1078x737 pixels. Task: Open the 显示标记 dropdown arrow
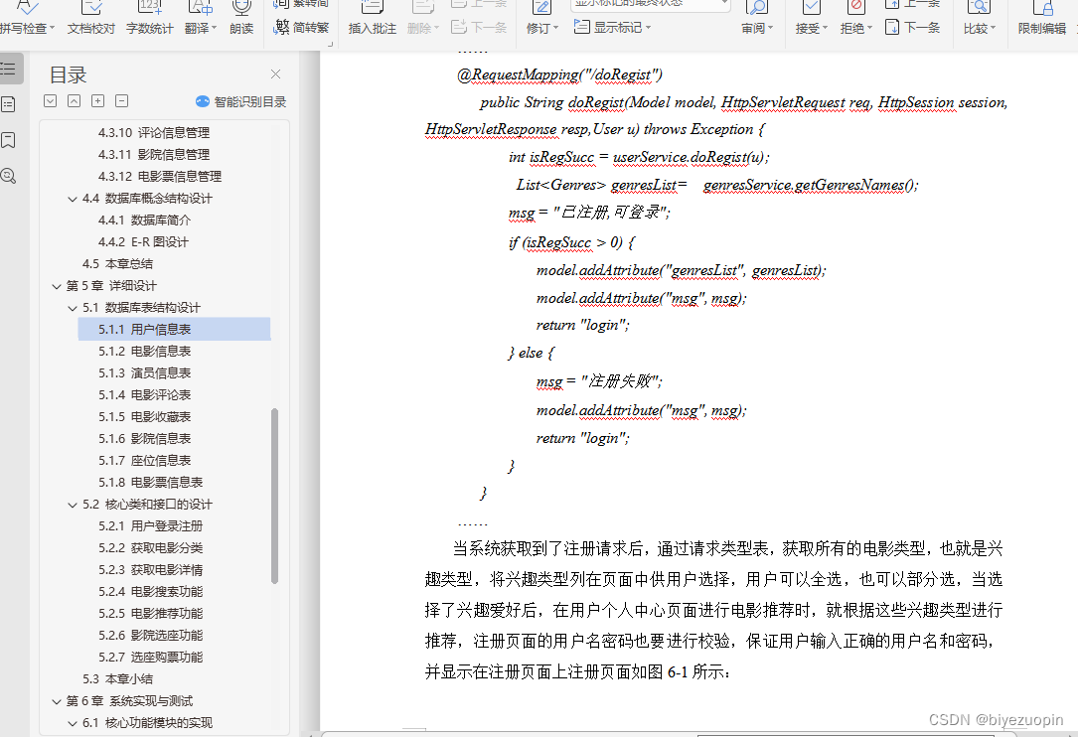(648, 28)
